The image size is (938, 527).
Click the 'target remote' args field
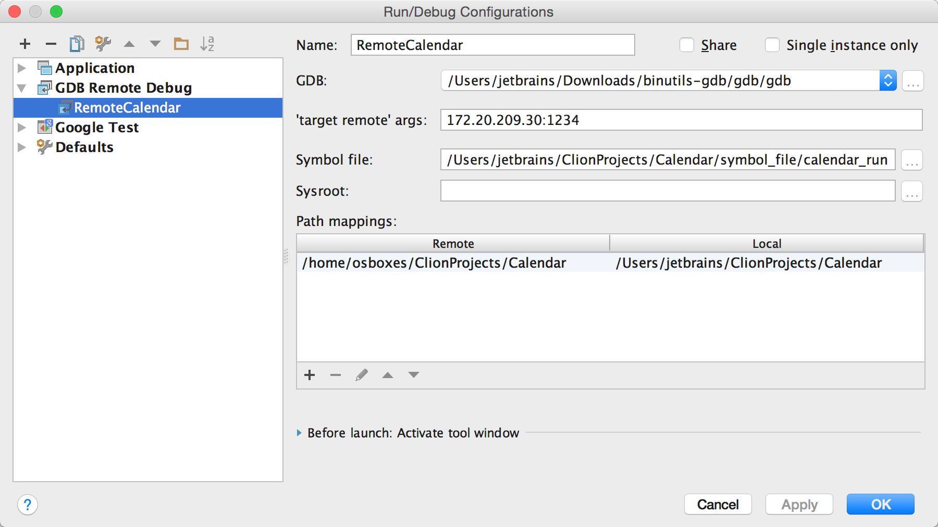click(681, 120)
